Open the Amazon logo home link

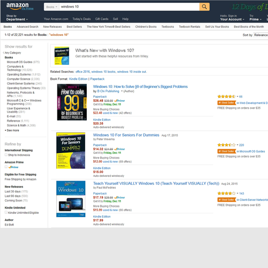click(x=17, y=6)
